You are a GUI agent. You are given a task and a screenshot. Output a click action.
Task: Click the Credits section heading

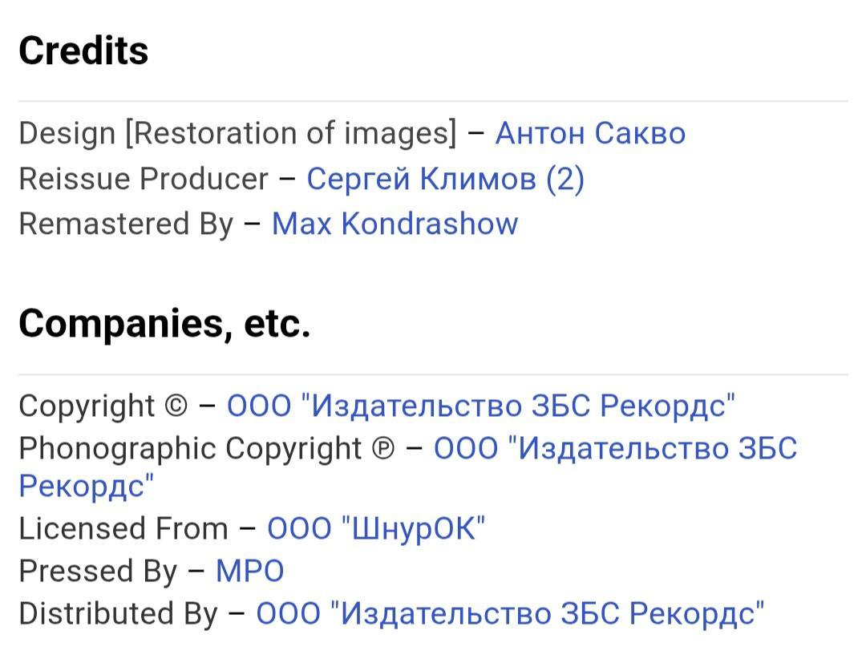pos(83,51)
